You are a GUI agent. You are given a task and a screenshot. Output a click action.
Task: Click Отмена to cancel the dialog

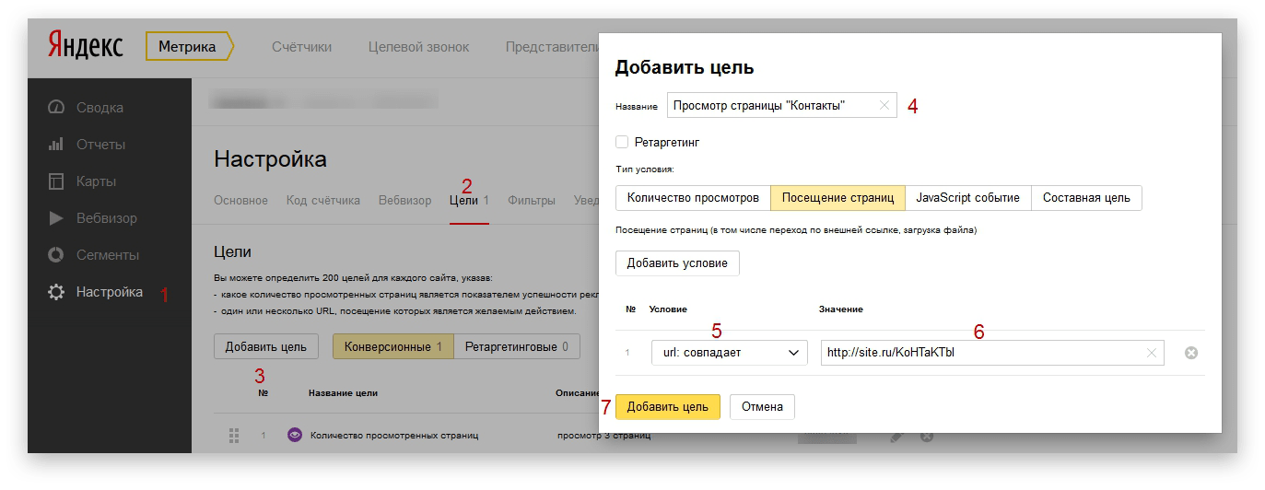762,406
